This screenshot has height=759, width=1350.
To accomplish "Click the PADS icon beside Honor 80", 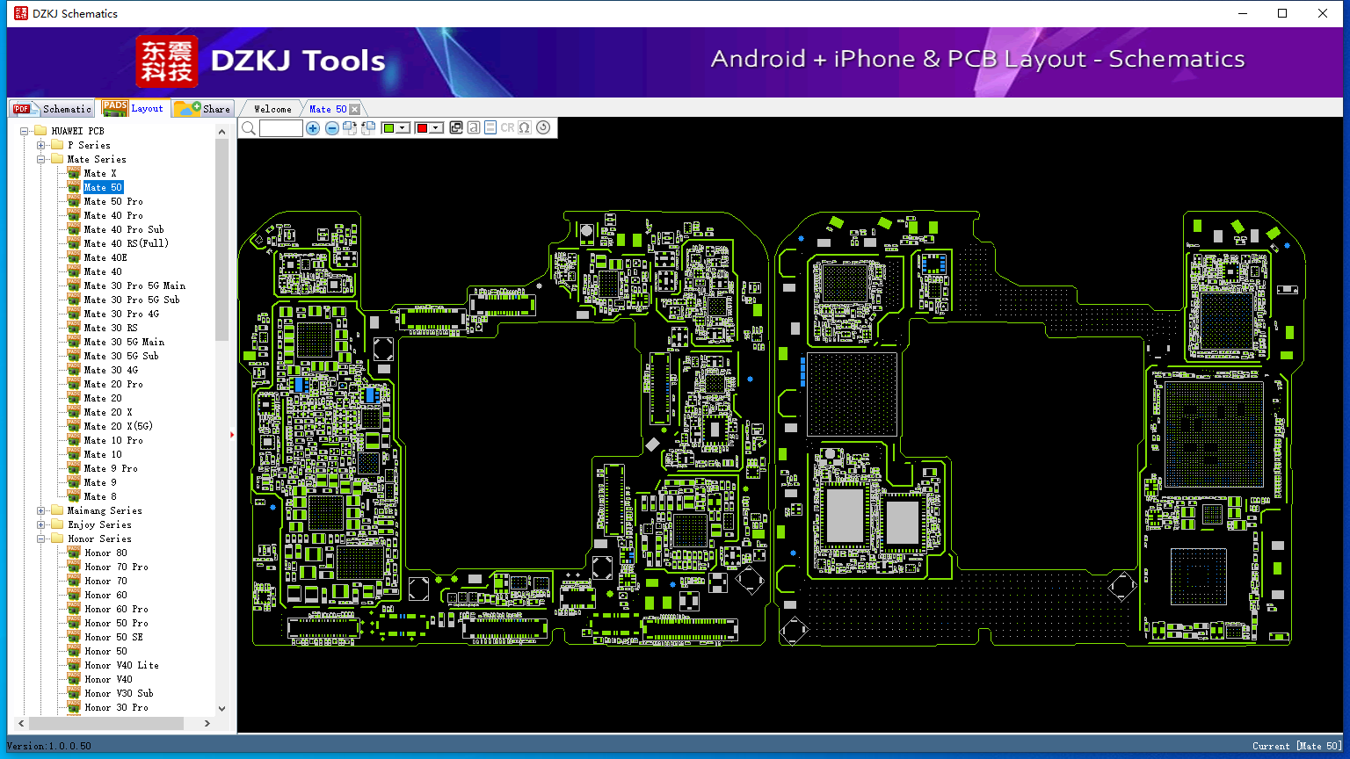I will click(x=74, y=553).
